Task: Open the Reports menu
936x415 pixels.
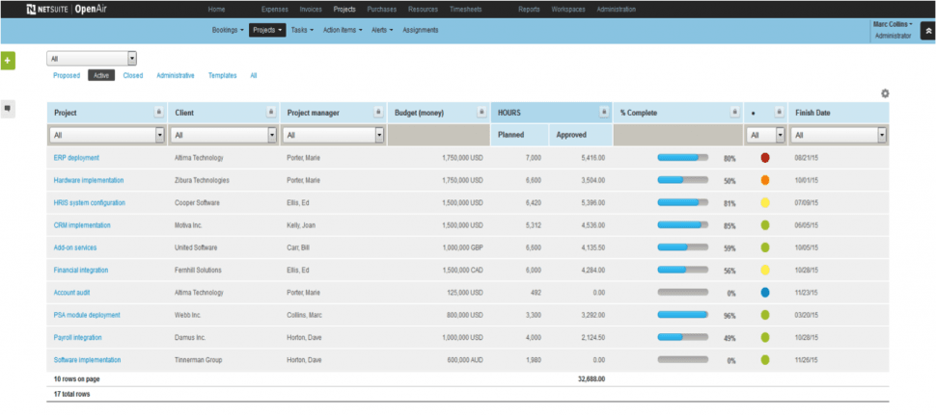Action: click(529, 10)
